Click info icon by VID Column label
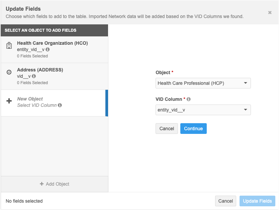This screenshot has height=210, width=279. point(189,99)
